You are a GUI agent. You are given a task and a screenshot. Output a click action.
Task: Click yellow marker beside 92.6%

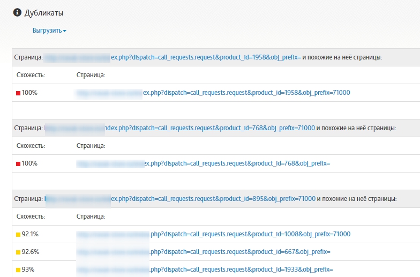[18, 252]
